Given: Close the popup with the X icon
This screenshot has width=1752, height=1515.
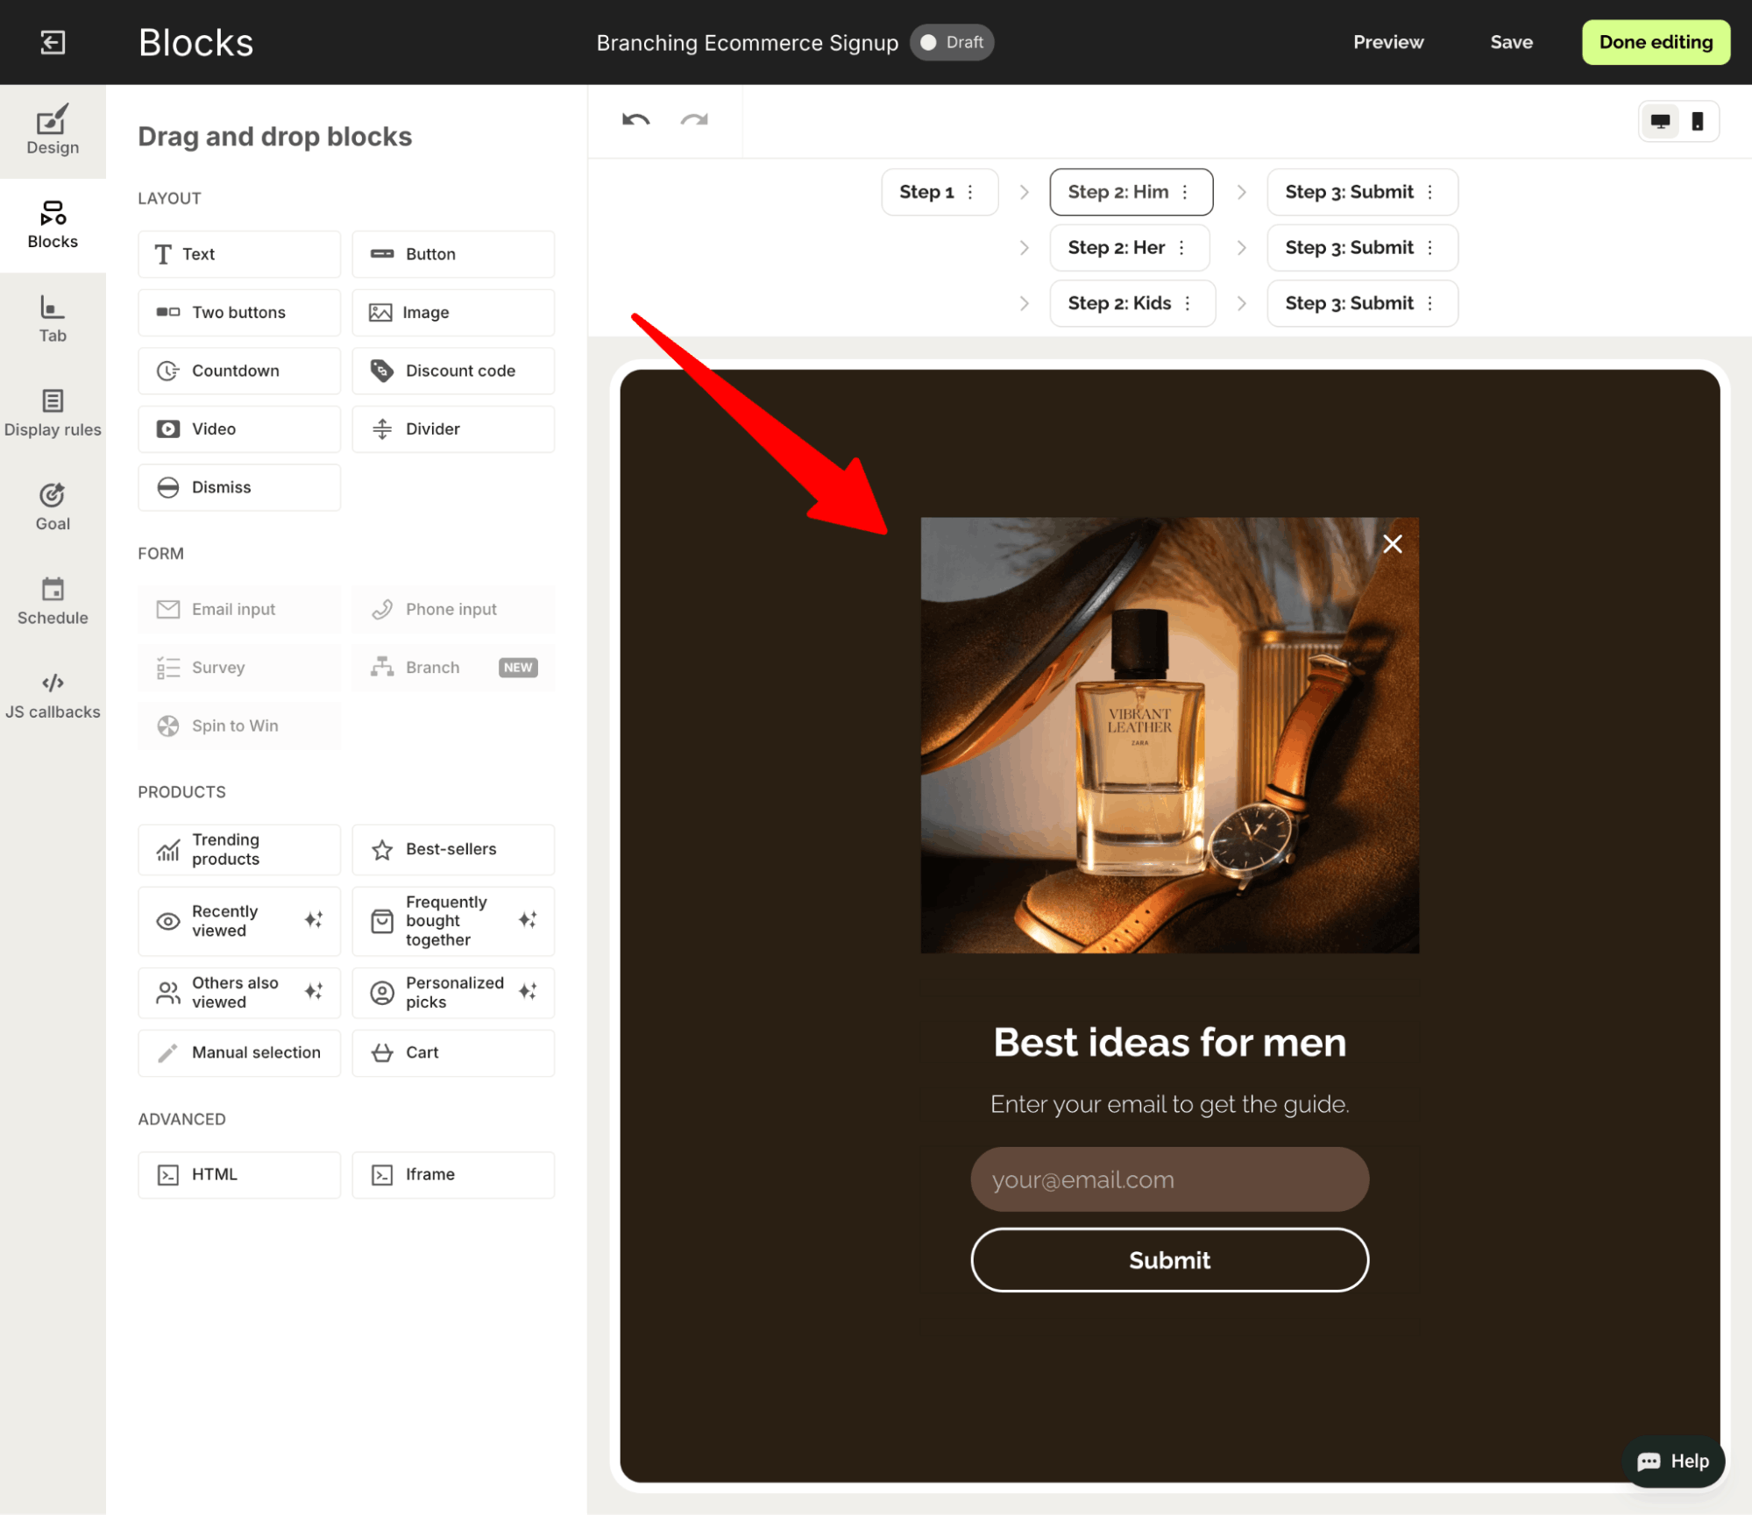Looking at the screenshot, I should point(1392,544).
